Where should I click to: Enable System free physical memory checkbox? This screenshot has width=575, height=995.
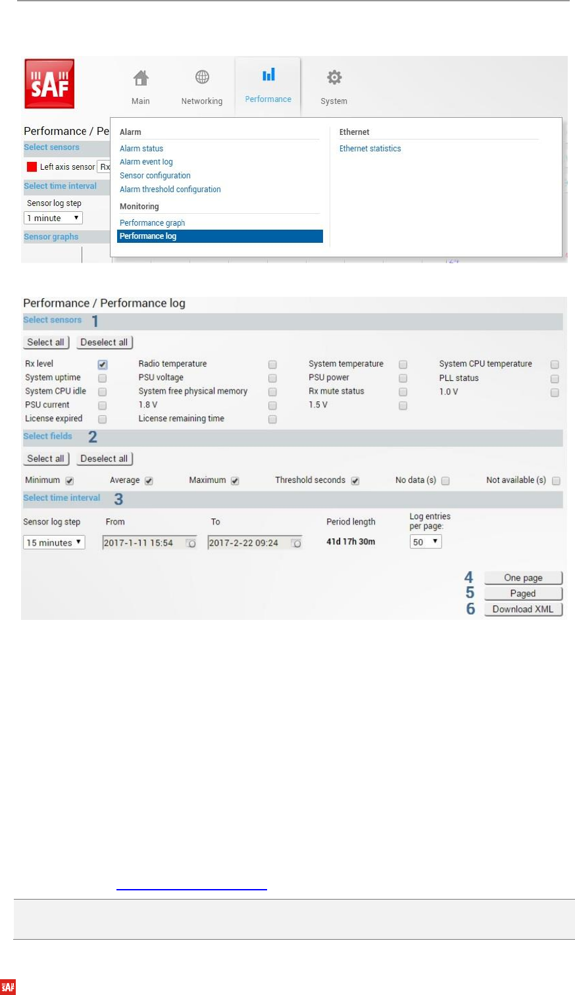272,392
